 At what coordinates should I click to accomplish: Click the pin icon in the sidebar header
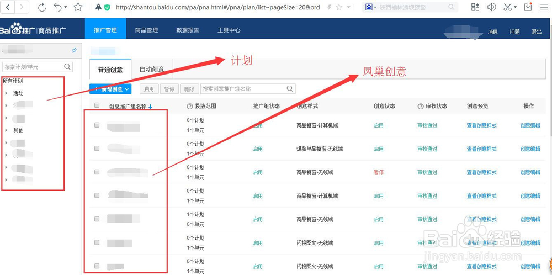(x=74, y=51)
